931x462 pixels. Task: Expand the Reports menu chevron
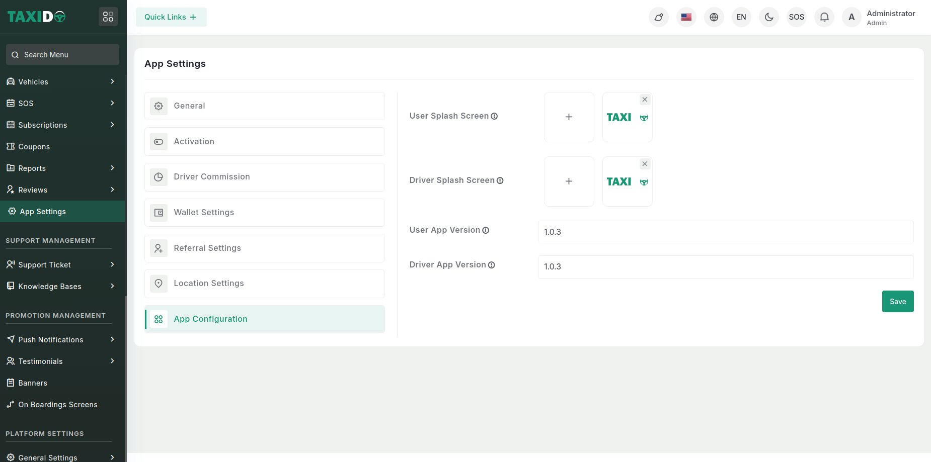112,168
